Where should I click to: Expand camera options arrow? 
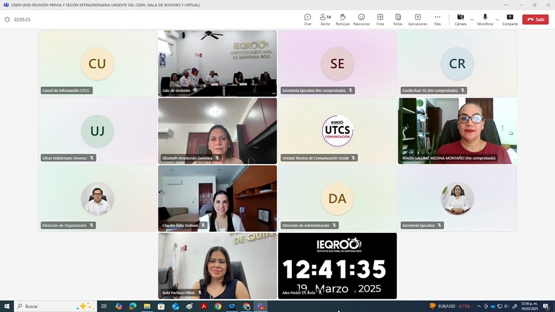click(x=472, y=20)
